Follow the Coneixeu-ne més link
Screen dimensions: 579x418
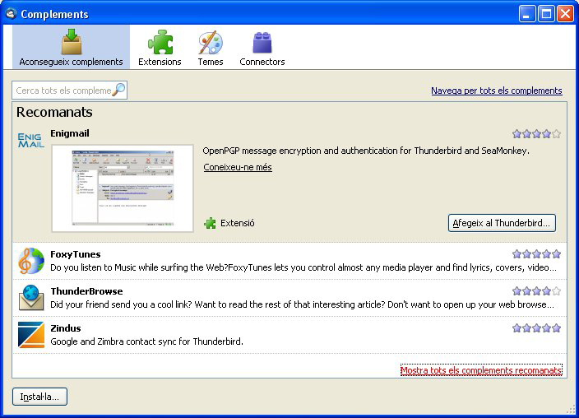point(238,168)
